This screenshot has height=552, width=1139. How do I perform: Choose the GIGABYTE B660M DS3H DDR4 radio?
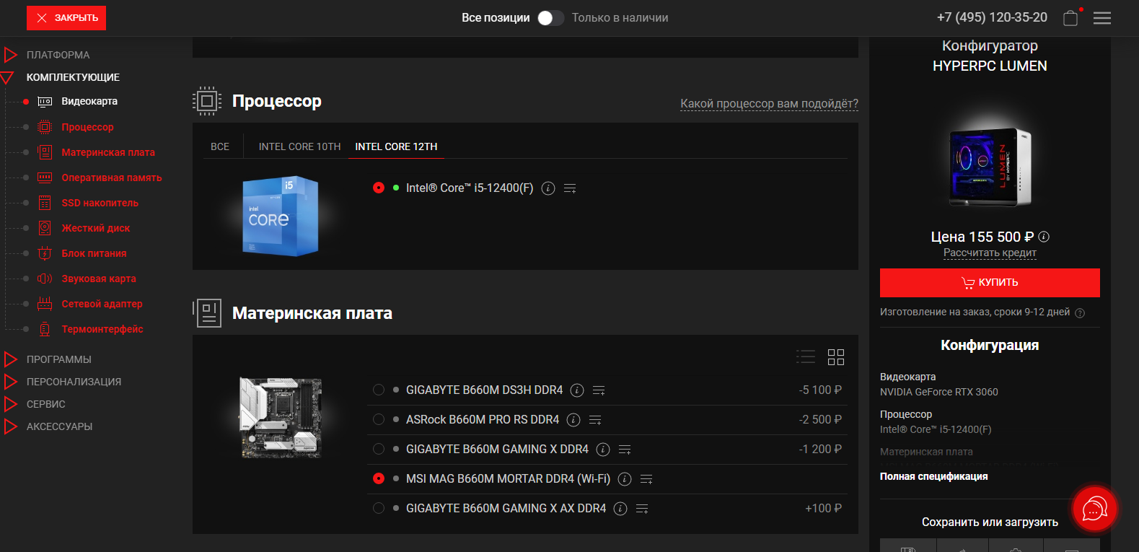[x=379, y=390]
